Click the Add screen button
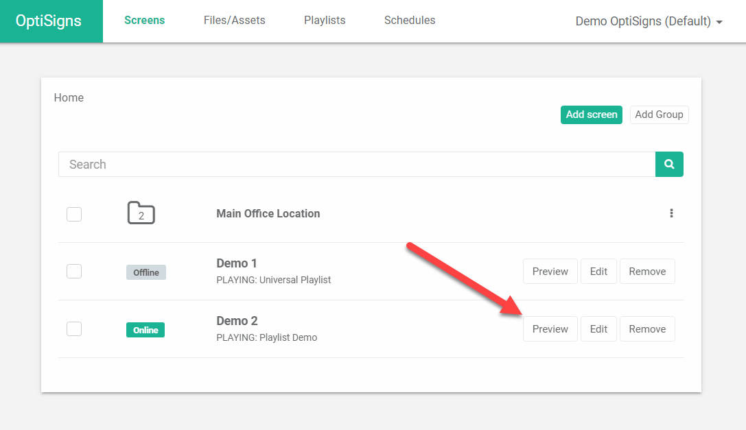 591,115
